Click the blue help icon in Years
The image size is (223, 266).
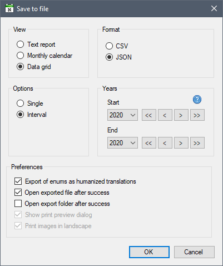[197, 100]
